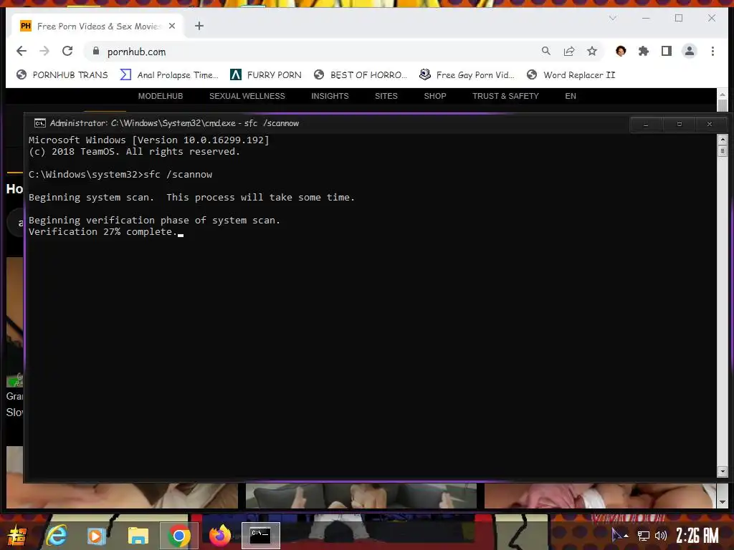The height and width of the screenshot is (550, 734).
Task: Open the Chrome profile icon
Action: click(x=690, y=51)
